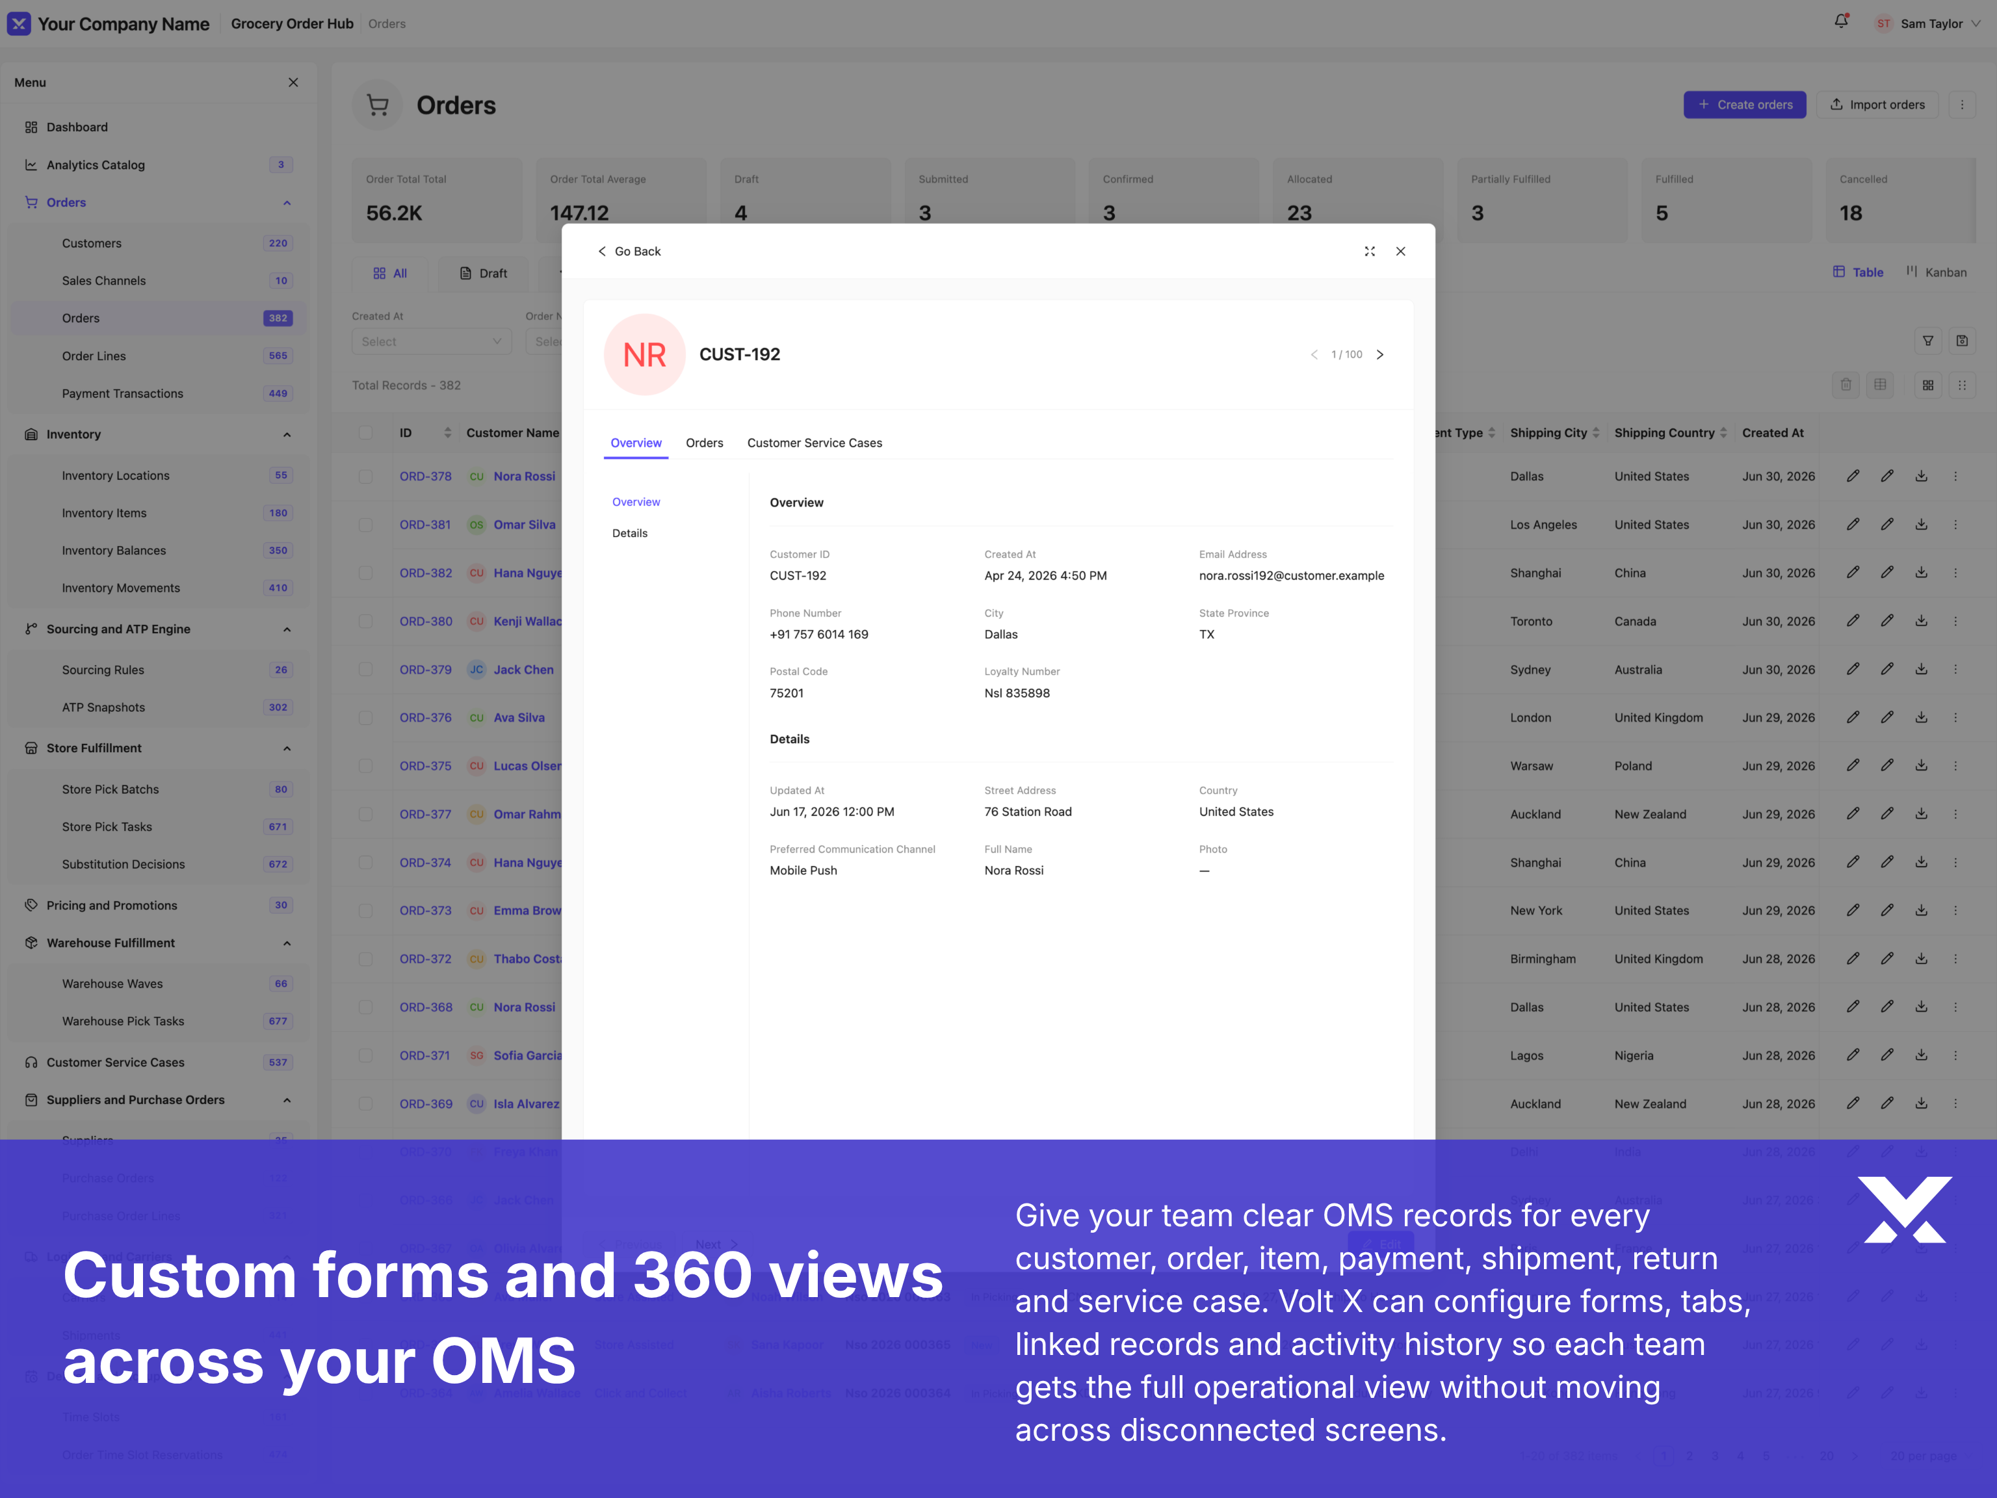Select the ORD-381 row checkbox
Screen dimensions: 1997x1498
tap(365, 525)
